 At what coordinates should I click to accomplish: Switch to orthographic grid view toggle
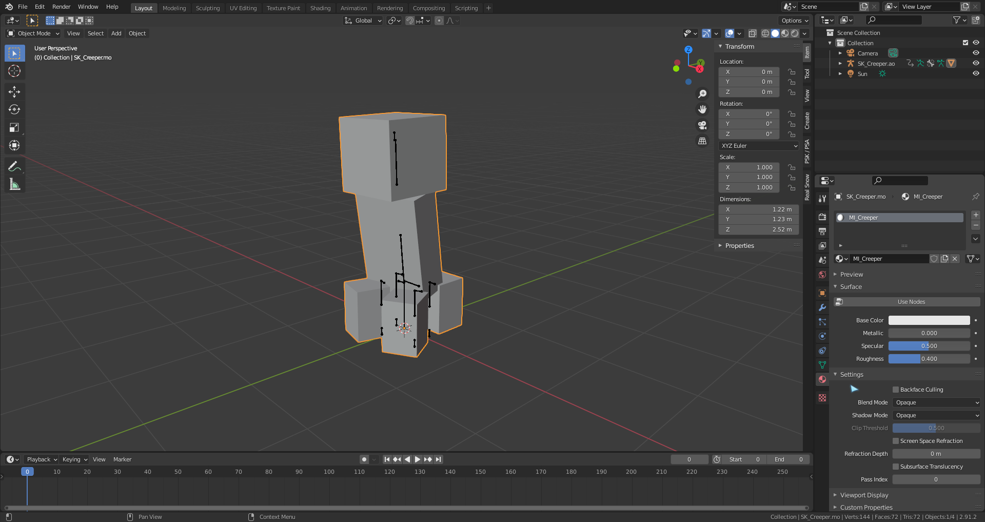tap(702, 141)
